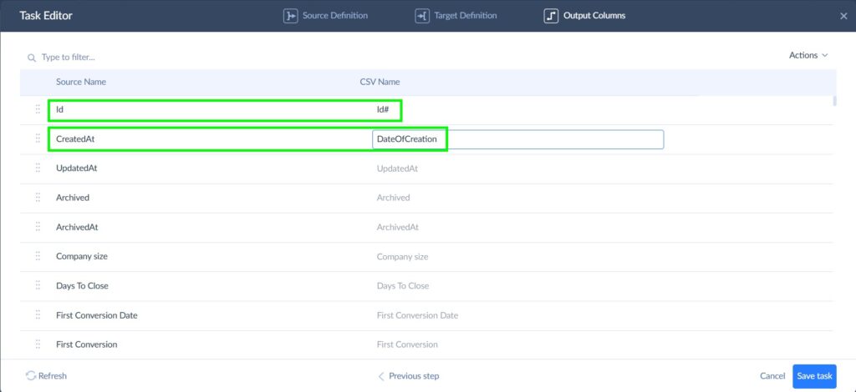This screenshot has height=392, width=856.
Task: Edit the ArchivedAt CSV name placeholder
Action: [397, 227]
